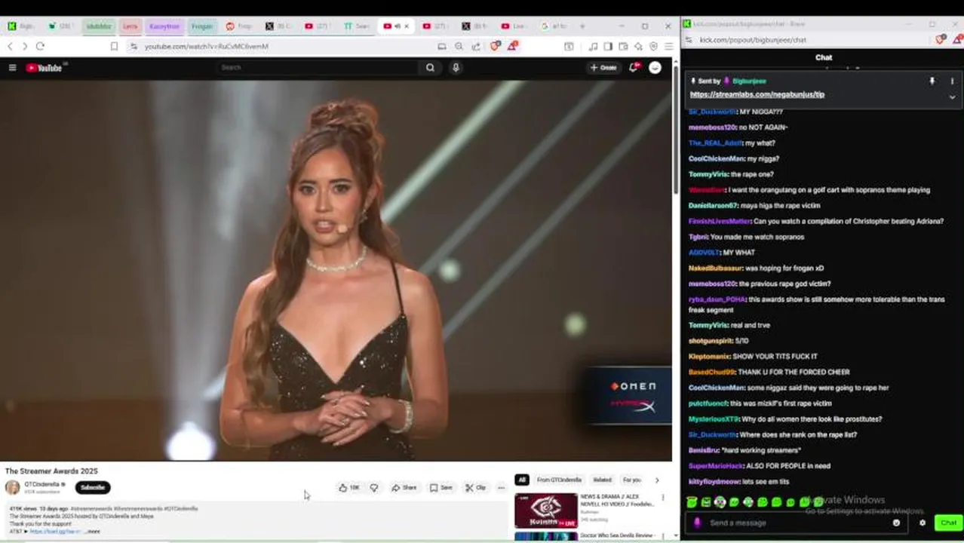The width and height of the screenshot is (964, 543).
Task: Reload the YouTube page
Action: (40, 46)
